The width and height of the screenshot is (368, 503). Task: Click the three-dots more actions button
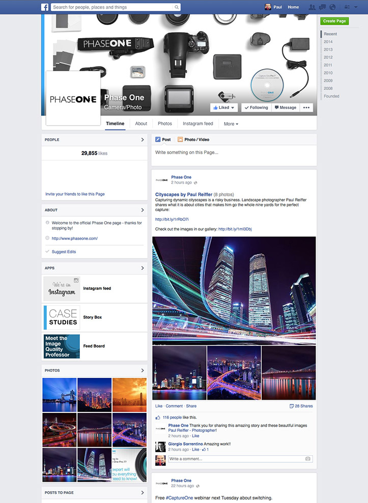tap(306, 107)
